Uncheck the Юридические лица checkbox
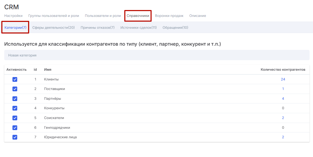Screen dimensions: 313x157 [15, 137]
